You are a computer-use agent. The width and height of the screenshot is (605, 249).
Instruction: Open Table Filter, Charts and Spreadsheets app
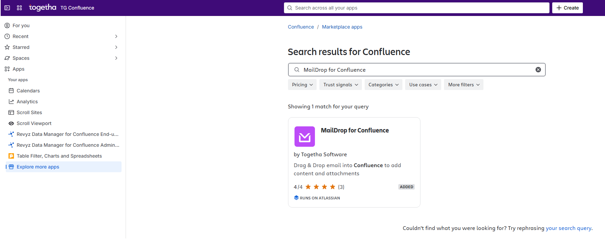click(59, 156)
